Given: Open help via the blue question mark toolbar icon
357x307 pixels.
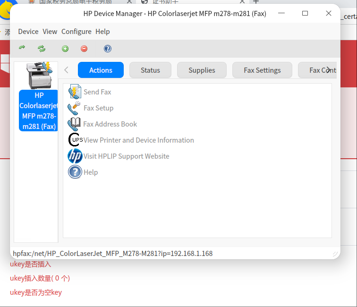Looking at the screenshot, I should pos(108,49).
